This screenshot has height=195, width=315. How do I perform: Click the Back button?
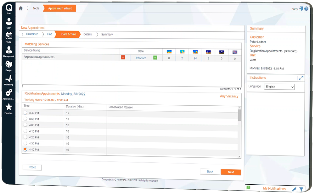(210, 171)
